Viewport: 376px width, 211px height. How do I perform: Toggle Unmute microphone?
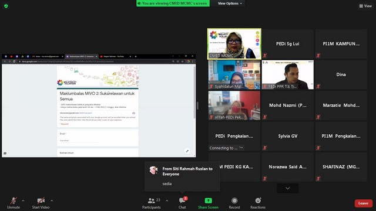coord(14,203)
